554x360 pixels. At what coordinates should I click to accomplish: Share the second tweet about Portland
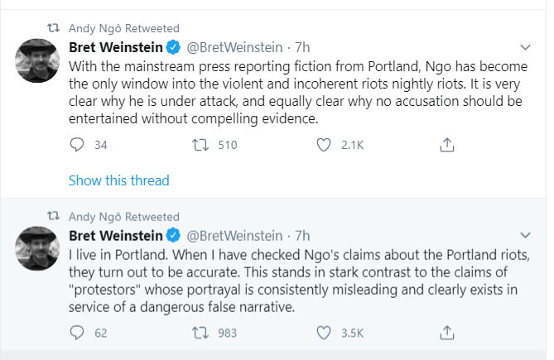tap(446, 333)
